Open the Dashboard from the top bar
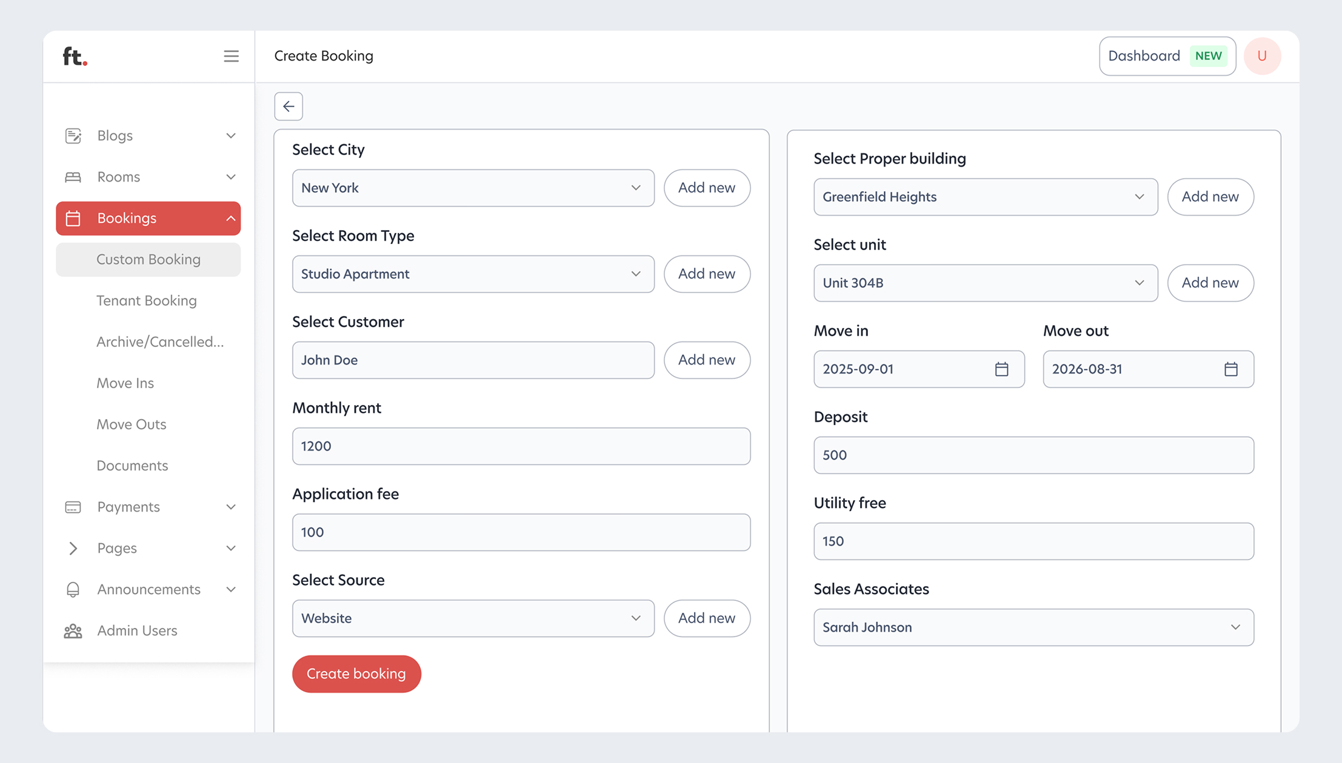This screenshot has height=763, width=1342. click(1144, 56)
